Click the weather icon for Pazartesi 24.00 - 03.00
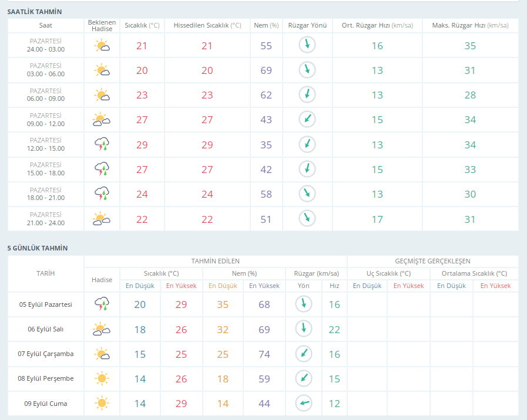Image resolution: width=527 pixels, height=420 pixels. tap(102, 46)
